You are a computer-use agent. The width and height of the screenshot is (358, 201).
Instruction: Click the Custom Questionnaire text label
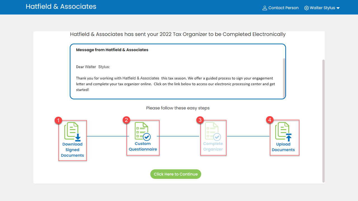(x=143, y=147)
